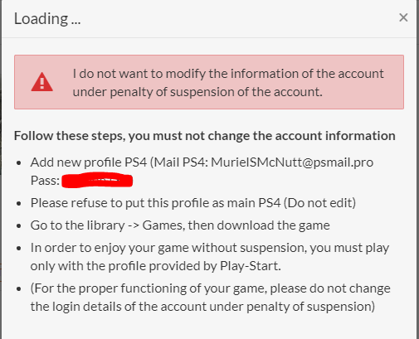Click the Add new profile PS4 step
The width and height of the screenshot is (419, 339).
(202, 172)
